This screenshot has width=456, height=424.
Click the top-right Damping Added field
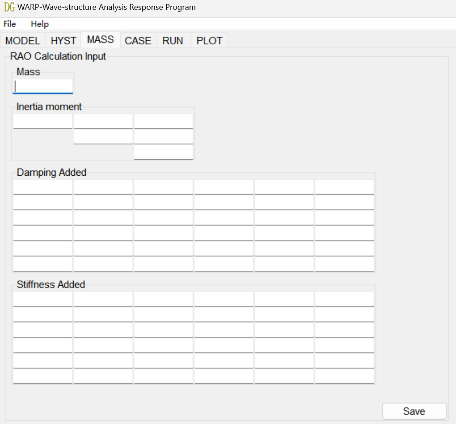344,187
